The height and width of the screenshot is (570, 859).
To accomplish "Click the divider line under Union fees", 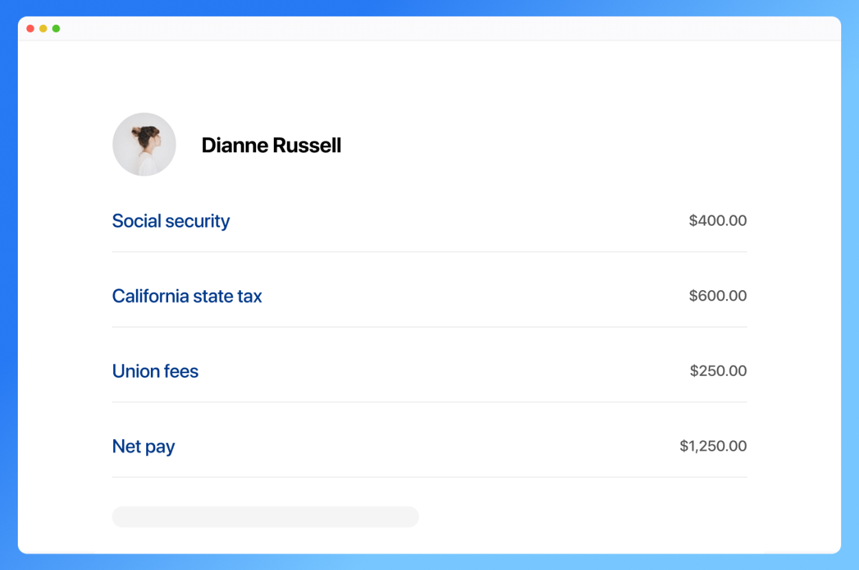I will 429,402.
